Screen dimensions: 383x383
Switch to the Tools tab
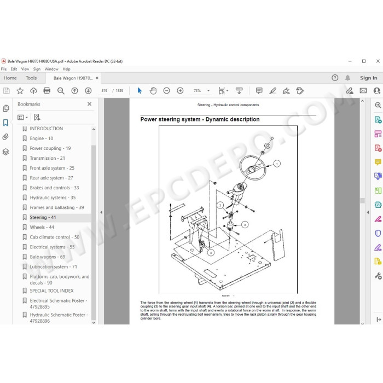click(31, 78)
